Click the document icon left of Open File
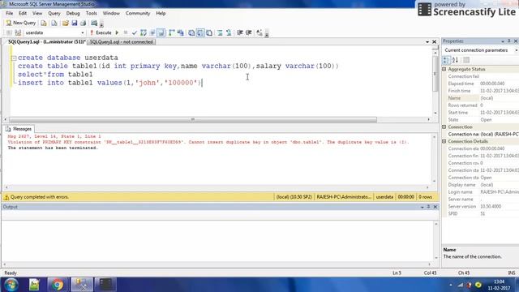 54,23
